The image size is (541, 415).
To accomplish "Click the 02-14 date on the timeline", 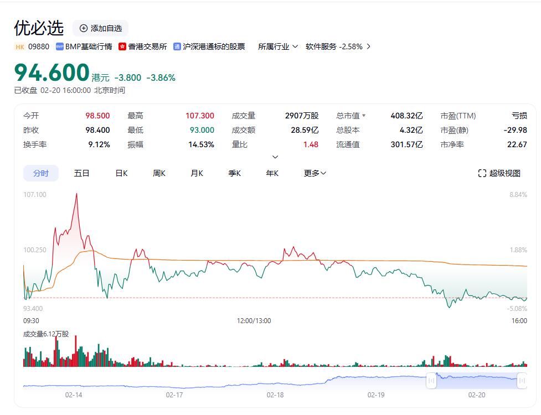I will pyautogui.click(x=74, y=395).
